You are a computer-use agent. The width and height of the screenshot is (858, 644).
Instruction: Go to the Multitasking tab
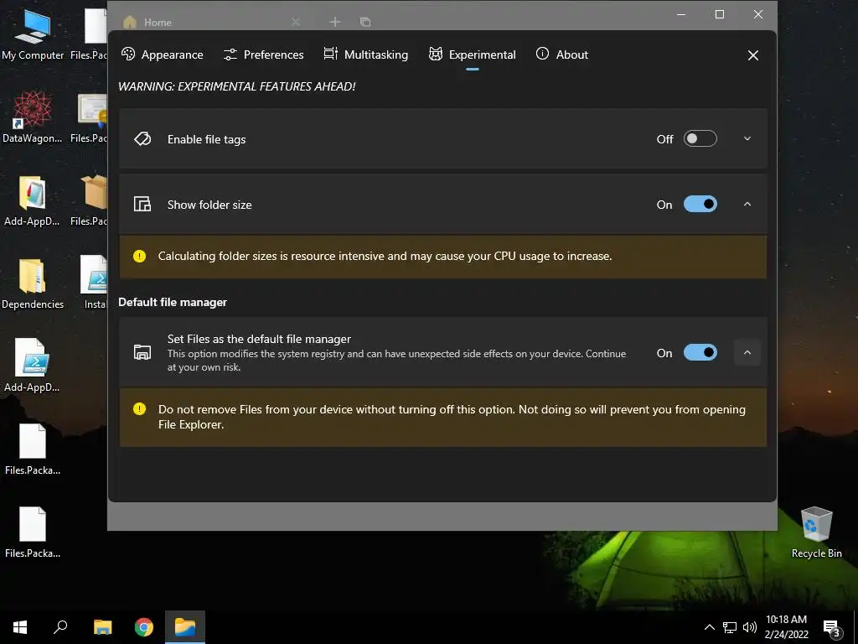tap(366, 55)
